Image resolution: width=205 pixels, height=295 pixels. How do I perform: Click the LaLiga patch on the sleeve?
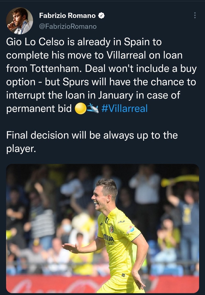130,230
